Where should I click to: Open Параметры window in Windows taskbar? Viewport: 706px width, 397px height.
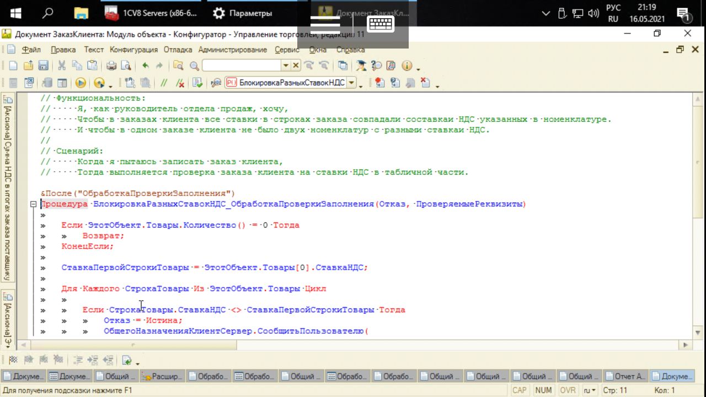(x=243, y=13)
